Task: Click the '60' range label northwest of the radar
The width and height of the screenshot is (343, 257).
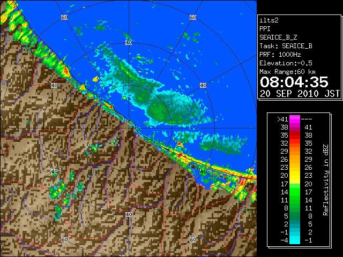Action: (64, 17)
